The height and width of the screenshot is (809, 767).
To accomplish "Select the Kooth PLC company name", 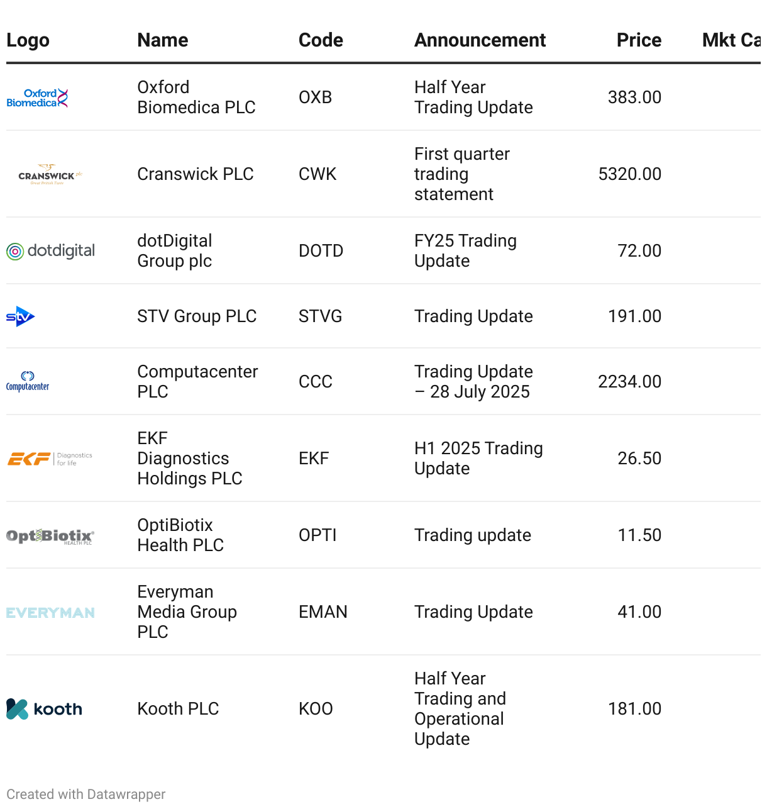I will click(178, 709).
